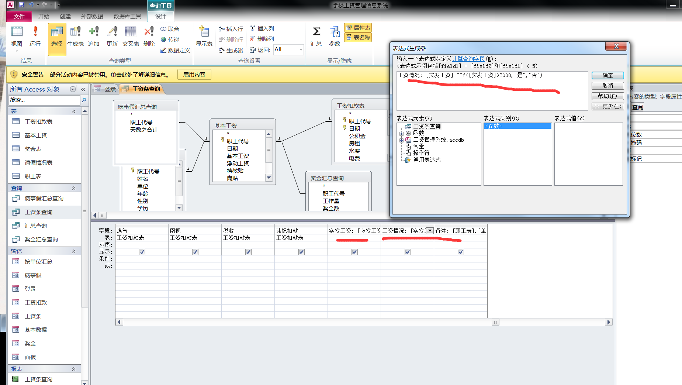Image resolution: width=682 pixels, height=385 pixels.
Task: Click 确定 in expression builder
Action: tap(607, 75)
